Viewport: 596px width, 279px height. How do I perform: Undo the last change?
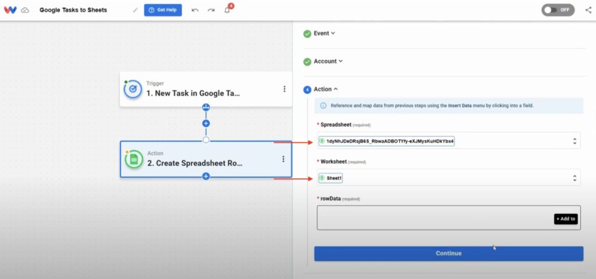(195, 10)
